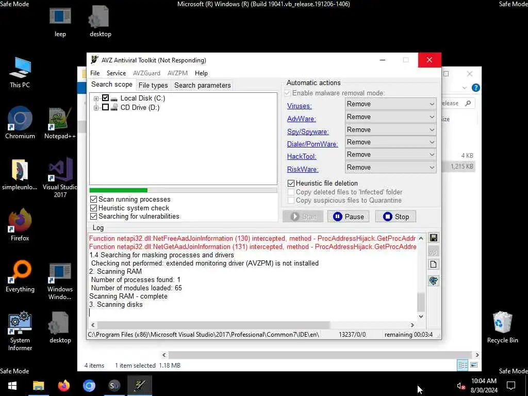
Task: Click the Viruses link
Action: pyautogui.click(x=300, y=106)
